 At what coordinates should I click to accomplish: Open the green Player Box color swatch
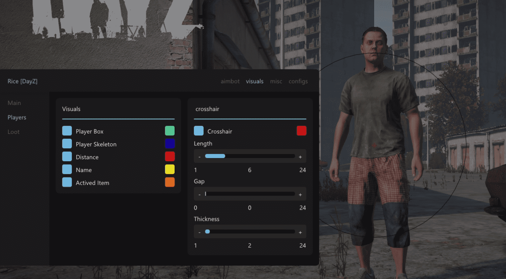(x=170, y=131)
